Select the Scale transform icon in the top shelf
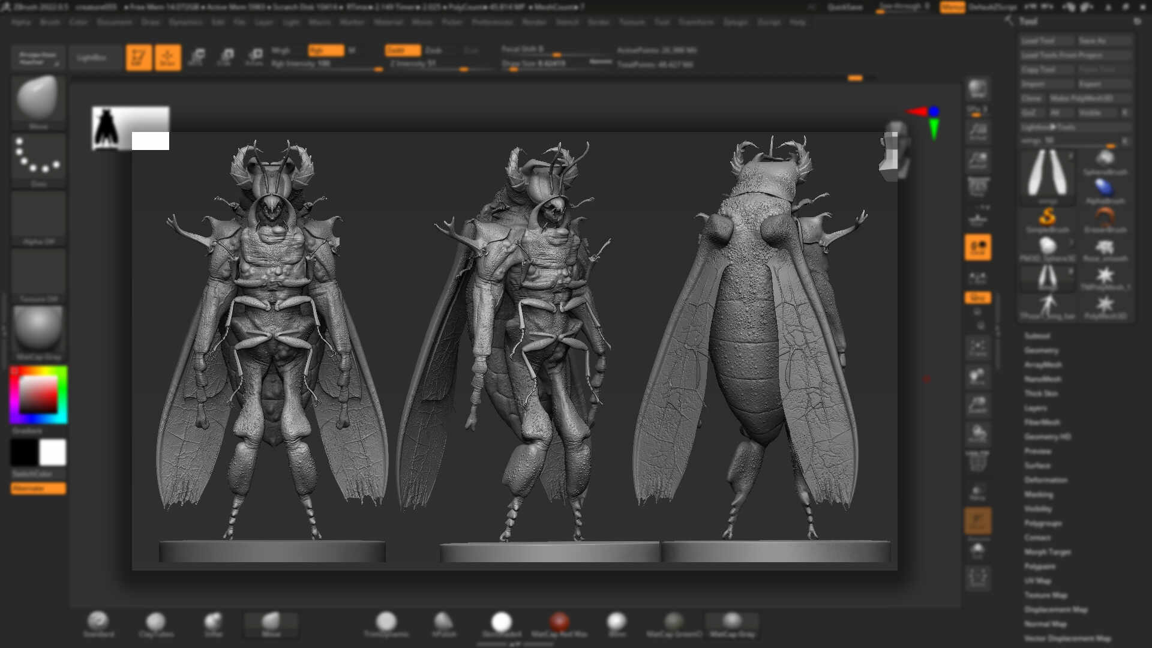 (x=226, y=58)
